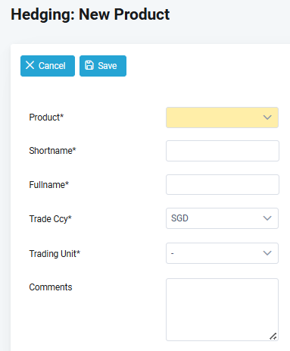Viewport: 290px width, 351px height.
Task: Click inside the Comments text area
Action: tap(222, 310)
